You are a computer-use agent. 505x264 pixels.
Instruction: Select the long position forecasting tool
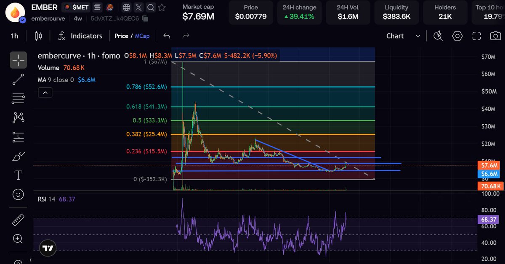coord(19,137)
